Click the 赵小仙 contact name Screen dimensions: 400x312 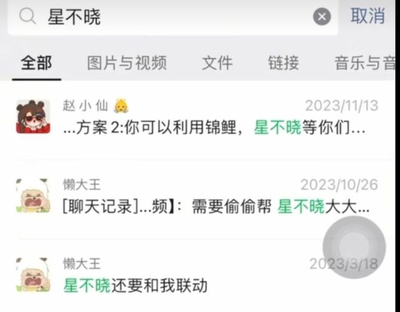85,105
